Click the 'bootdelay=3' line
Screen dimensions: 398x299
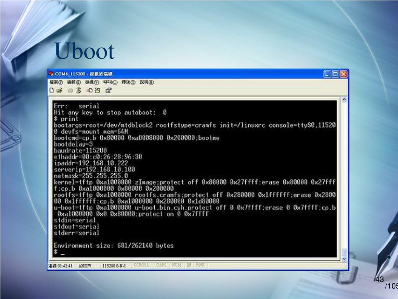(x=73, y=144)
